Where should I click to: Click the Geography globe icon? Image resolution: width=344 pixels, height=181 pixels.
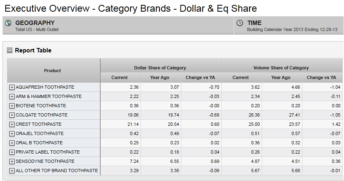pyautogui.click(x=8, y=23)
